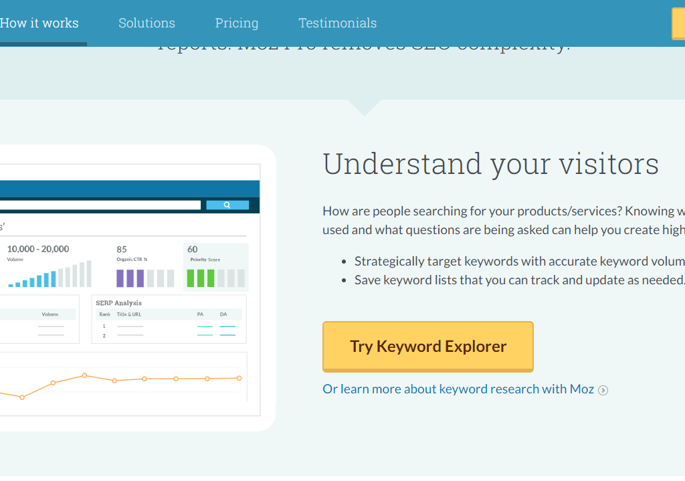Open the learn more about keyword research link
This screenshot has height=481, width=685.
coord(458,389)
